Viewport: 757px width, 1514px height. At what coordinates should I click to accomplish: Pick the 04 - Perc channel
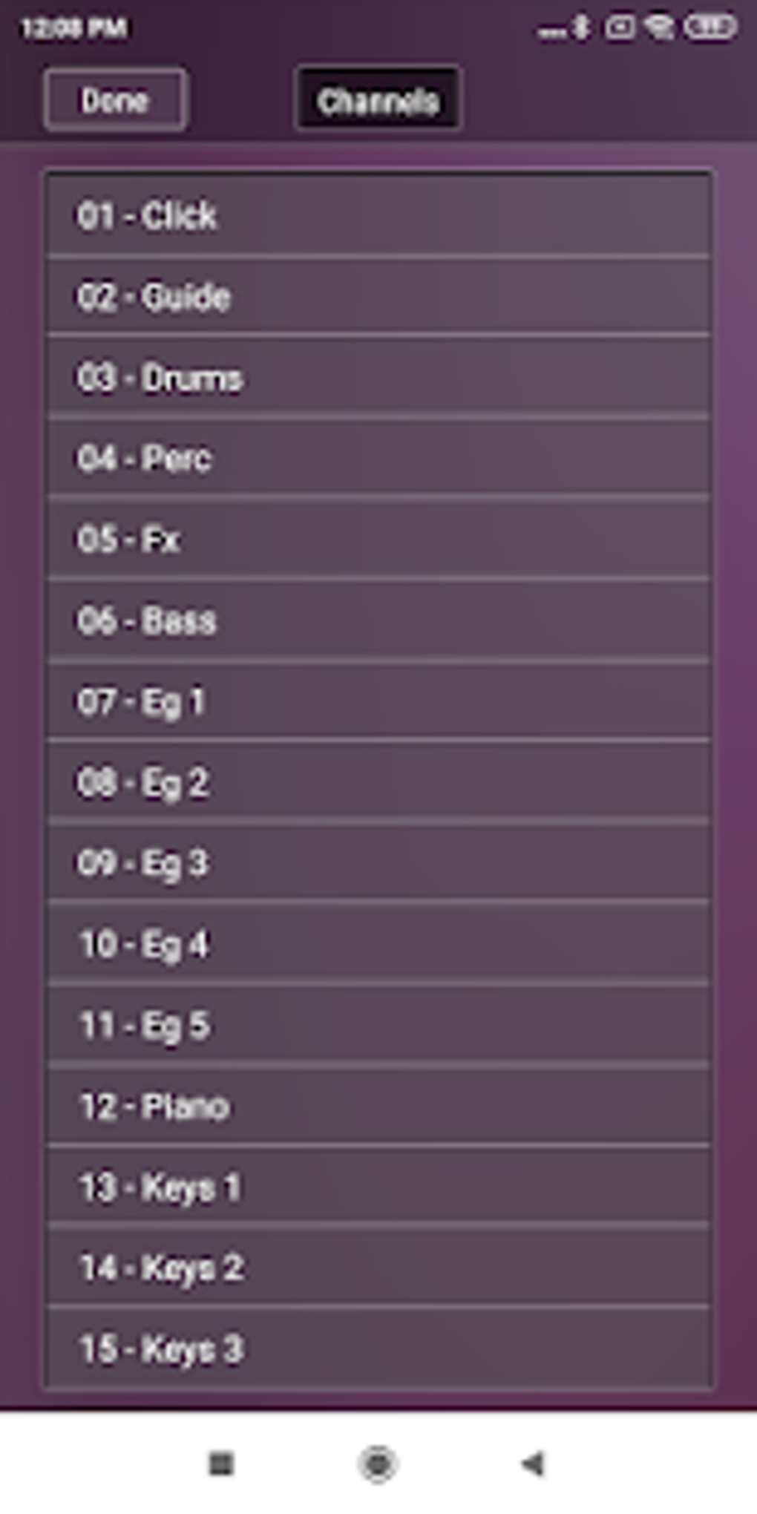pos(378,459)
